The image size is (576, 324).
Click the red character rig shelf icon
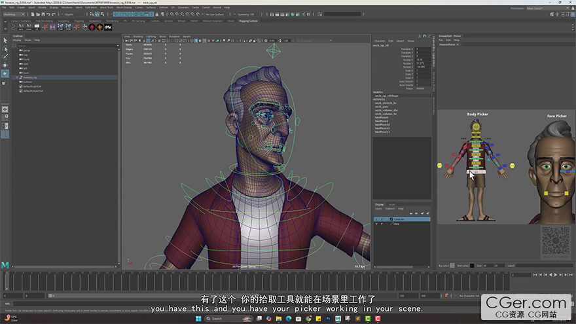(x=92, y=27)
